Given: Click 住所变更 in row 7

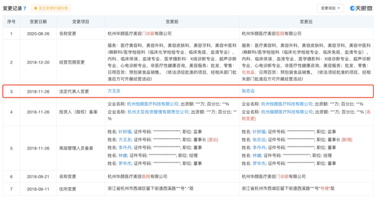Looking at the screenshot, I should (x=68, y=189).
